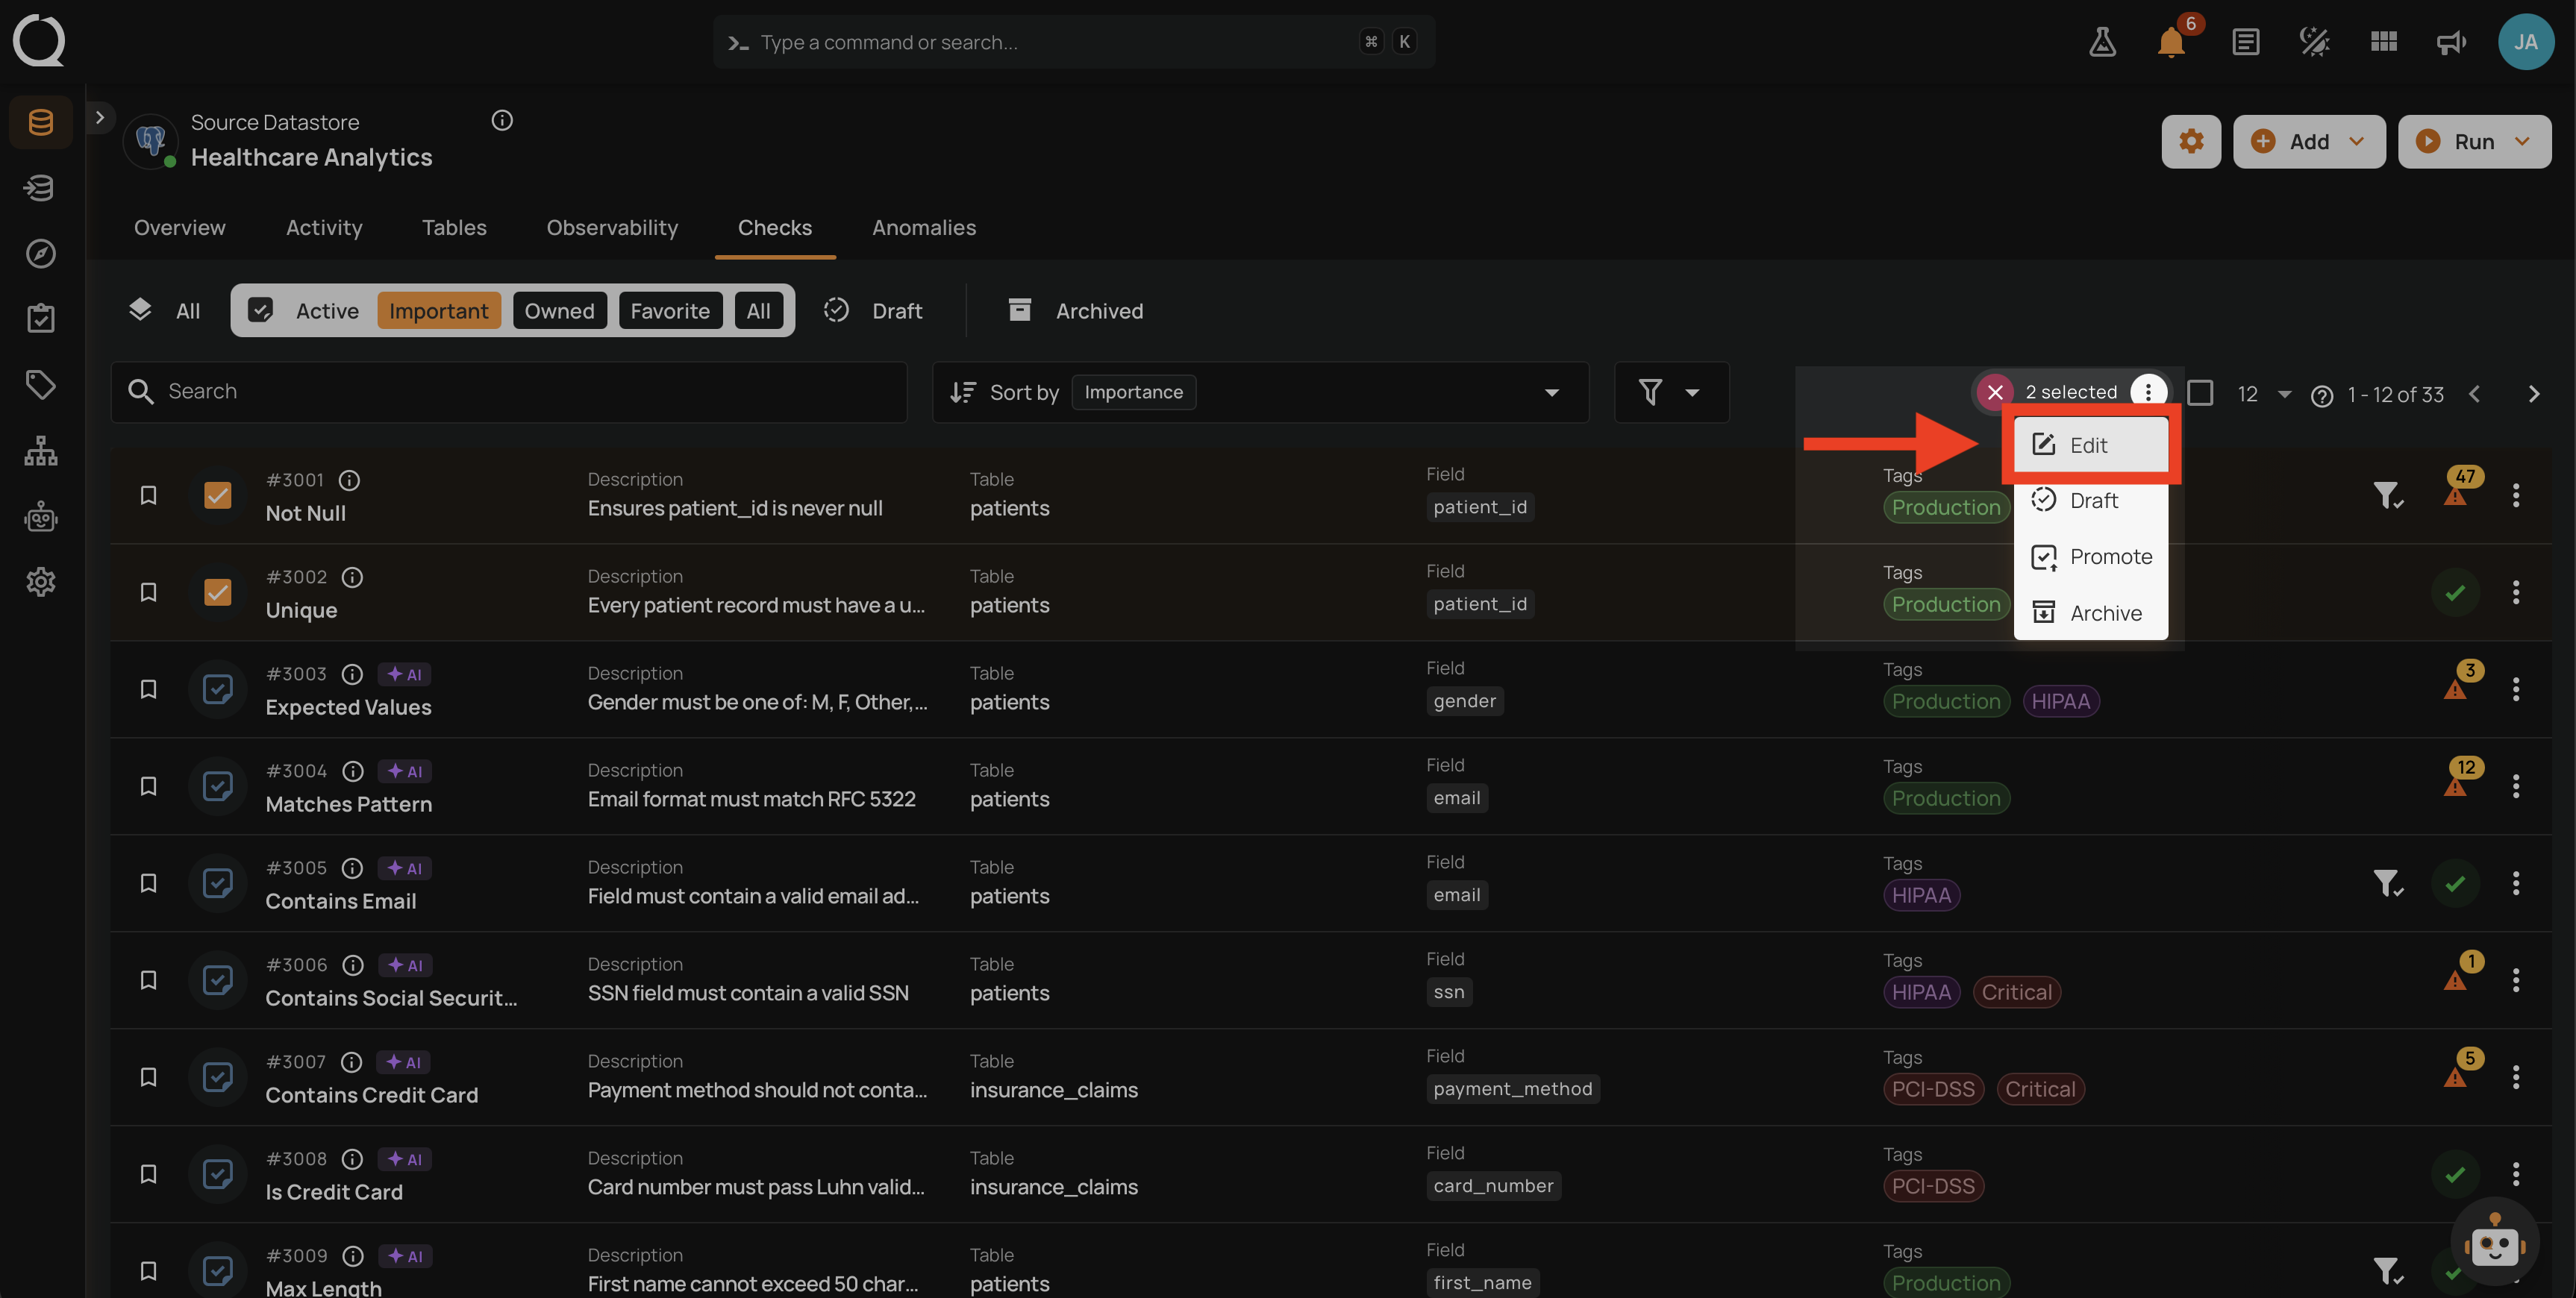The width and height of the screenshot is (2576, 1298).
Task: Uncheck the #3002 Unique checkbox
Action: [x=217, y=592]
